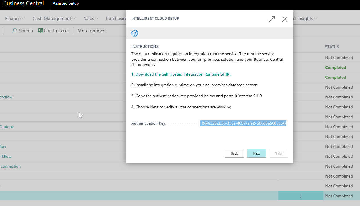Click the first Completed status cell

tap(336, 67)
